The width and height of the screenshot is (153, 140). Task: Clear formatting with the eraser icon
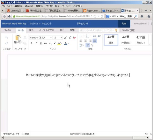pos(74,38)
